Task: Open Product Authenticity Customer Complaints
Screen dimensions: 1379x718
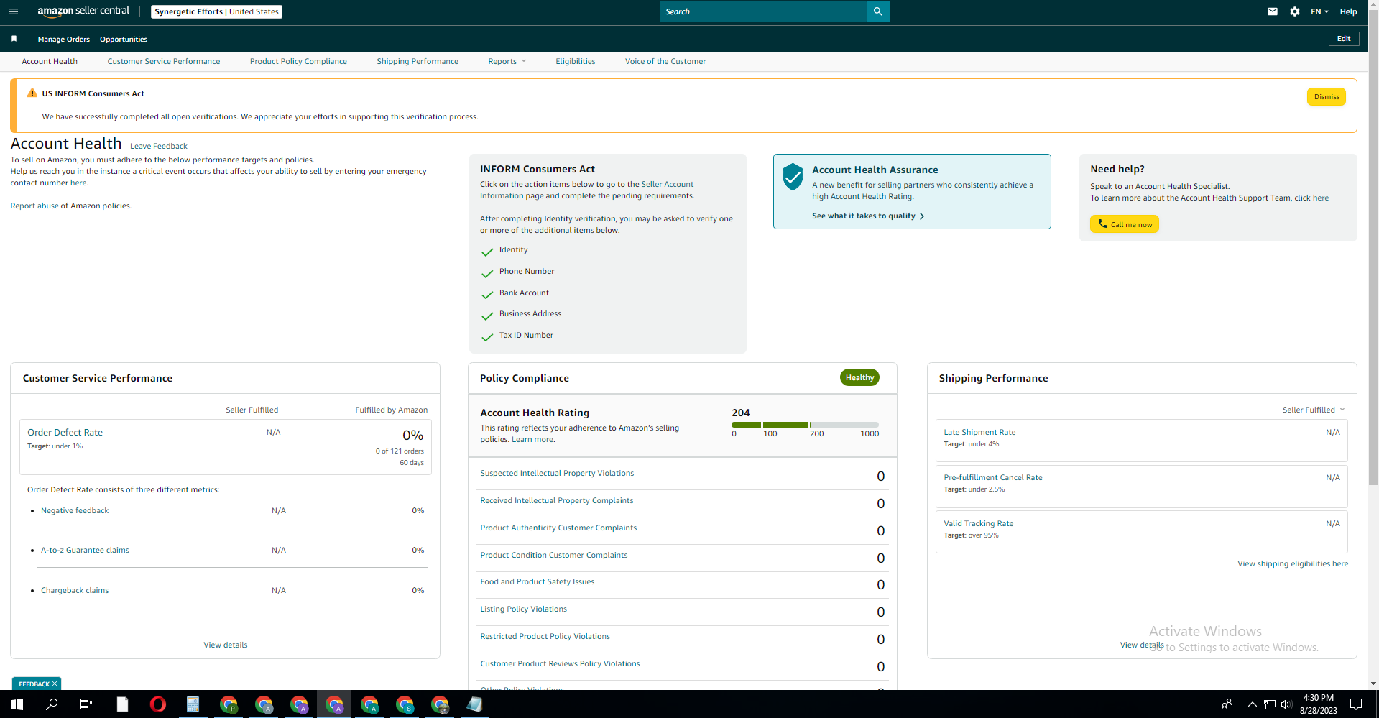Action: pyautogui.click(x=558, y=528)
